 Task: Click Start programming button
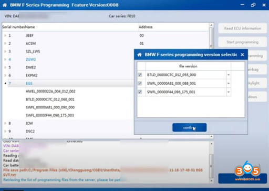243,42
